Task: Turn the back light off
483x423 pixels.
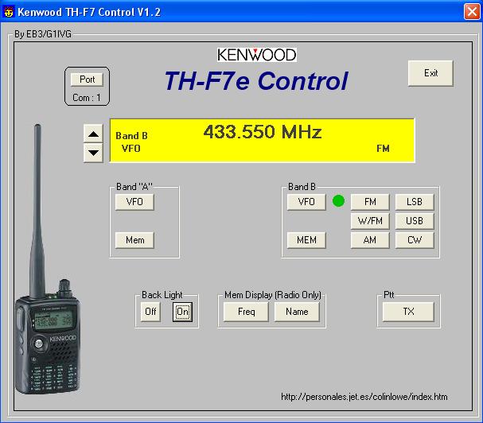Action: (150, 312)
